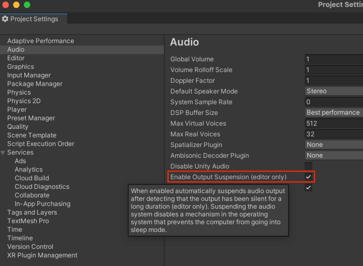Open Ambisonic Decoder Plugin dropdown
This screenshot has height=266, width=363.
334,155
